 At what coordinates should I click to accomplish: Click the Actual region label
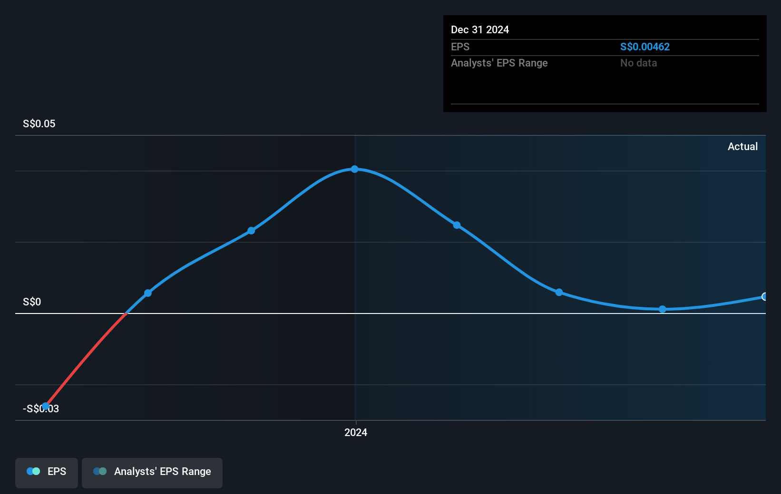(x=742, y=146)
